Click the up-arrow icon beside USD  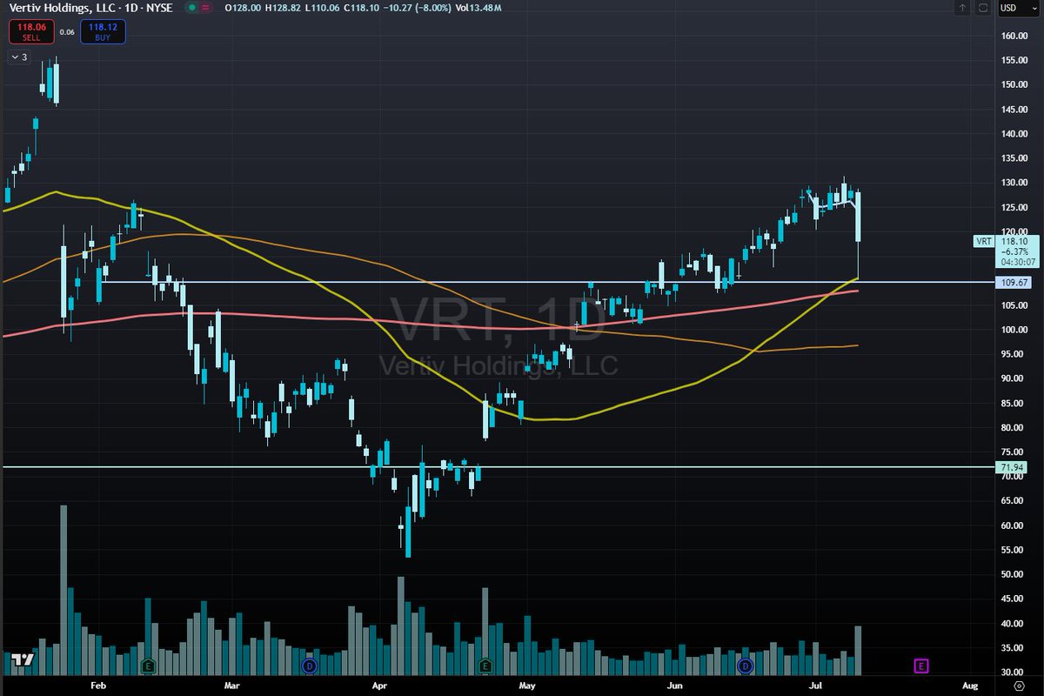click(x=961, y=8)
